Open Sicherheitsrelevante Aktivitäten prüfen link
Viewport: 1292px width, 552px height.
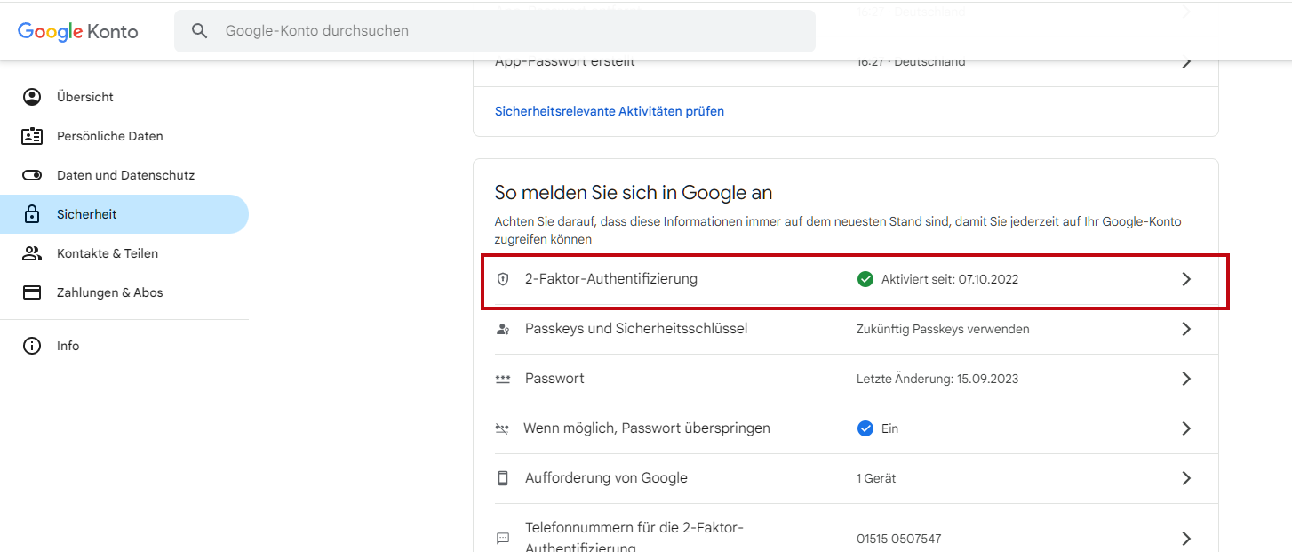coord(610,111)
